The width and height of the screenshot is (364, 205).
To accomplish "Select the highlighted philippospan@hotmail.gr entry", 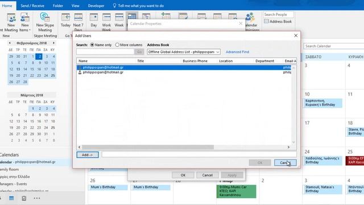I will [x=184, y=67].
